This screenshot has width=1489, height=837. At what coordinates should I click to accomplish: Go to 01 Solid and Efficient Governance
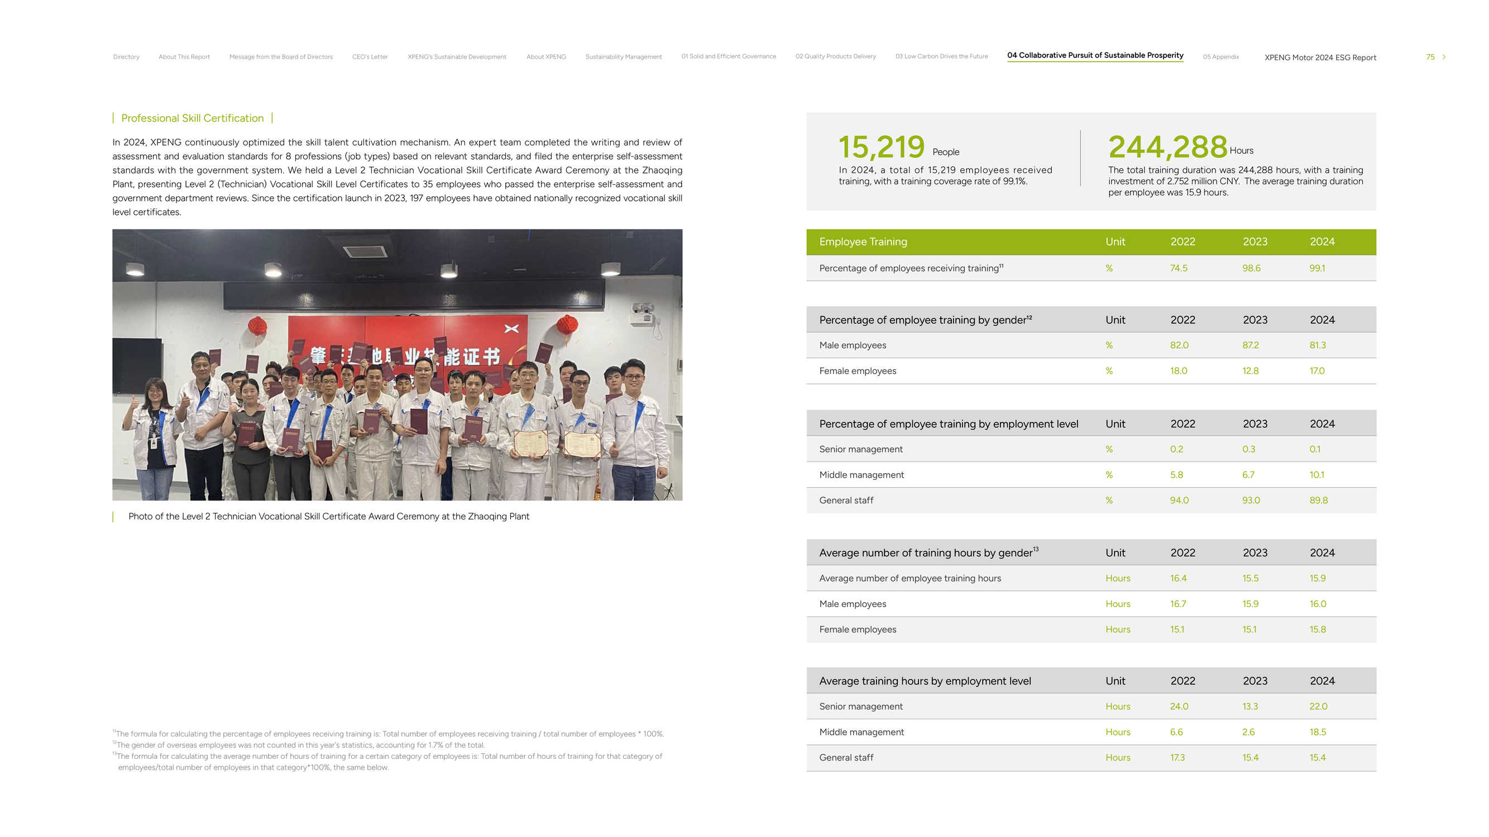(x=729, y=56)
